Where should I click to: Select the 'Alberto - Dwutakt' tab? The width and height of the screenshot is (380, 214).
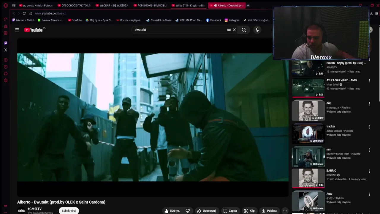tap(227, 5)
